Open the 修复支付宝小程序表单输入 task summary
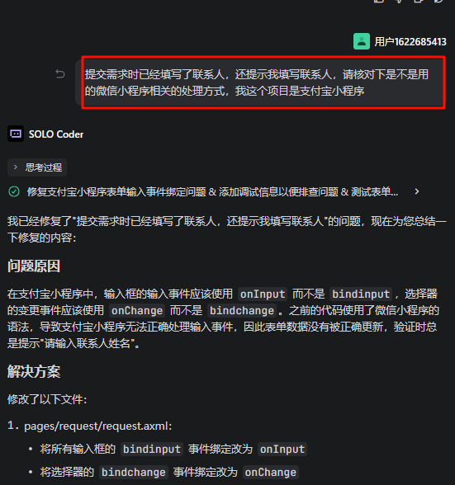This screenshot has width=455, height=485. (212, 191)
